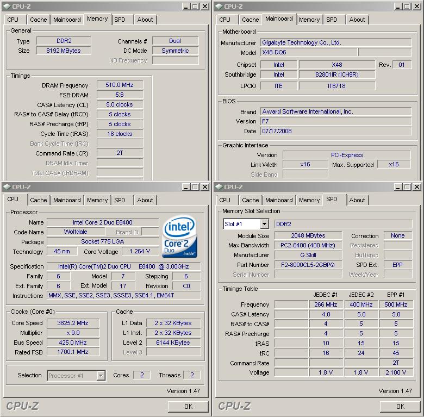Click the manufacturer Gigabyte Technology Co., Ltd.
This screenshot has height=417, width=424.
pyautogui.click(x=336, y=42)
